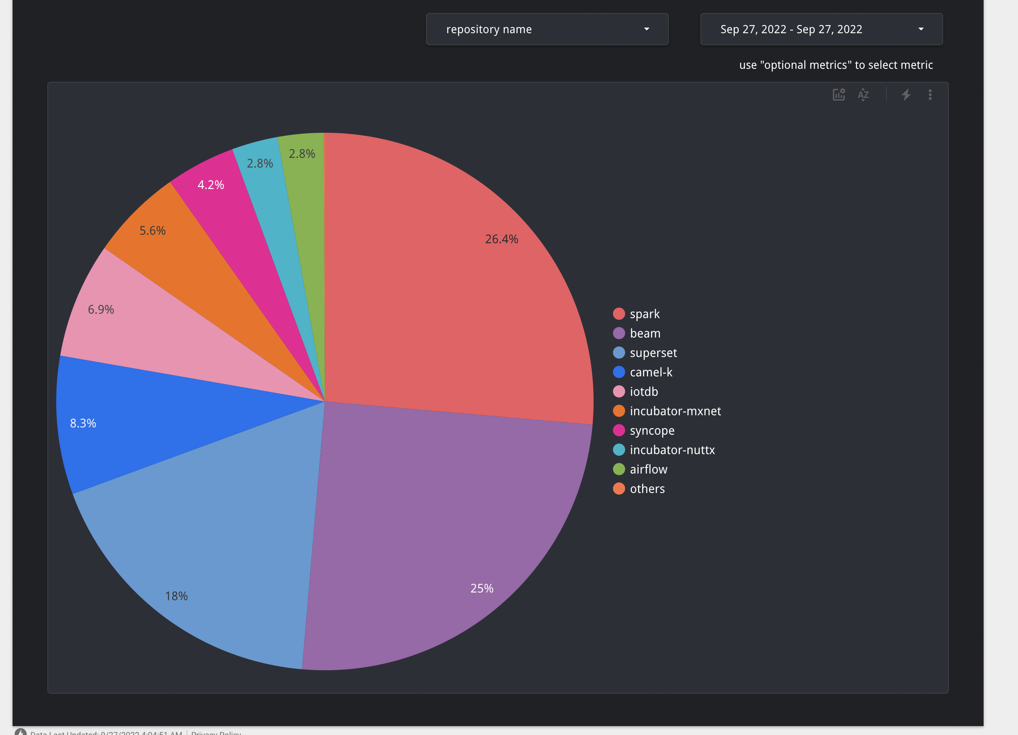Select the syncope legend entry
The width and height of the screenshot is (1018, 735).
(652, 430)
